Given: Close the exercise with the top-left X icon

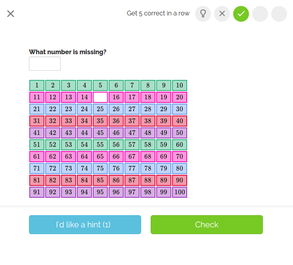Looking at the screenshot, I should click(11, 13).
